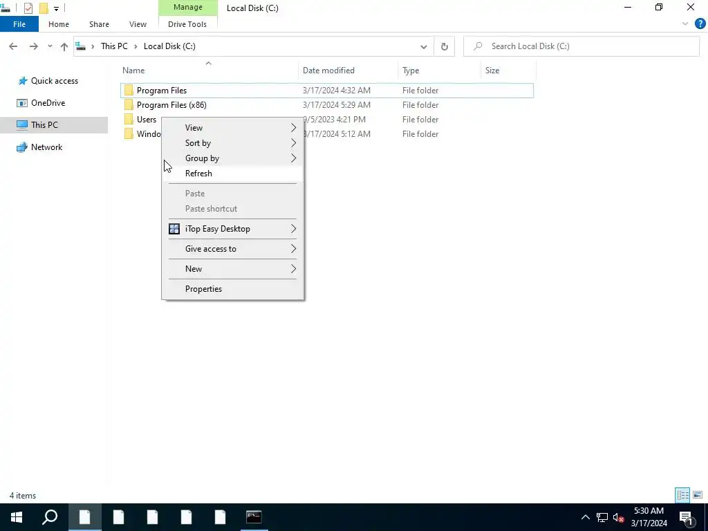Switch to Large icons view in status bar
Viewport: 708px width, 531px height.
pos(698,495)
